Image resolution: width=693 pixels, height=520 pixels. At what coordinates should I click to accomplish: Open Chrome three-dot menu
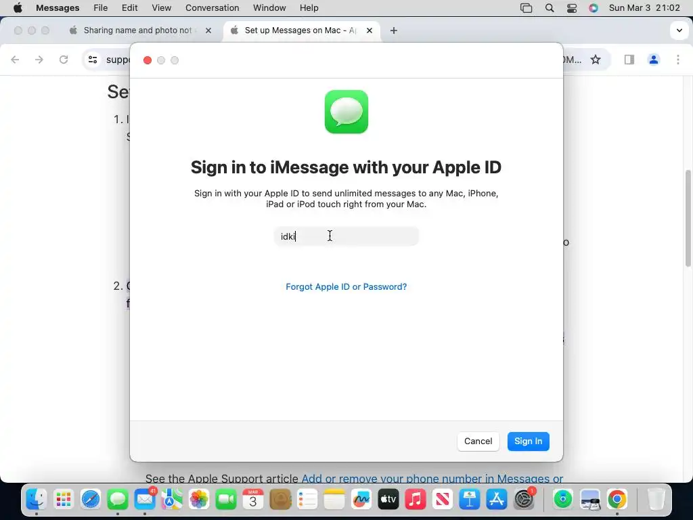click(x=678, y=60)
